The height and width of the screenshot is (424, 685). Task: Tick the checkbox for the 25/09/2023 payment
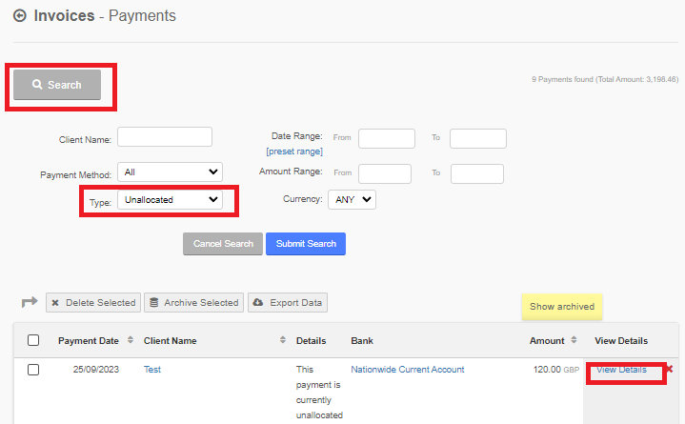pos(33,370)
